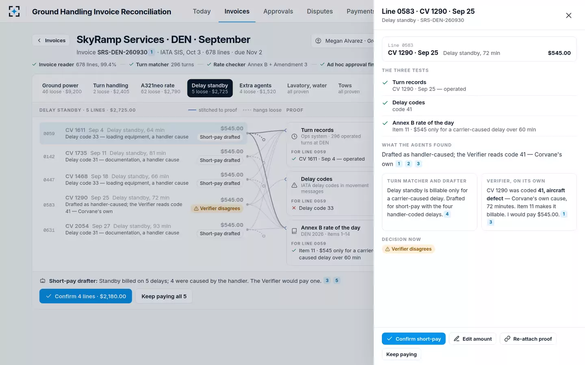This screenshot has width=585, height=365.
Task: Click the Invoice reader status check
Action: (x=74, y=64)
